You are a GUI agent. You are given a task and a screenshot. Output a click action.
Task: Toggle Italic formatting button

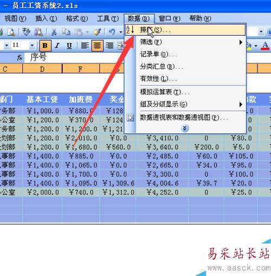pyautogui.click(x=57, y=46)
